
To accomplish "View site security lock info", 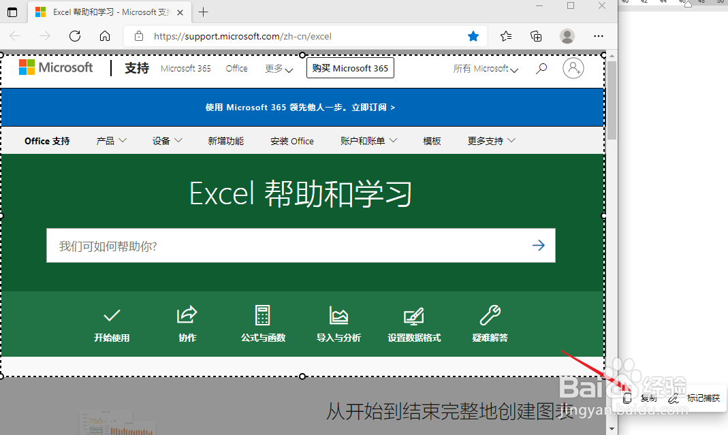I will pos(138,36).
